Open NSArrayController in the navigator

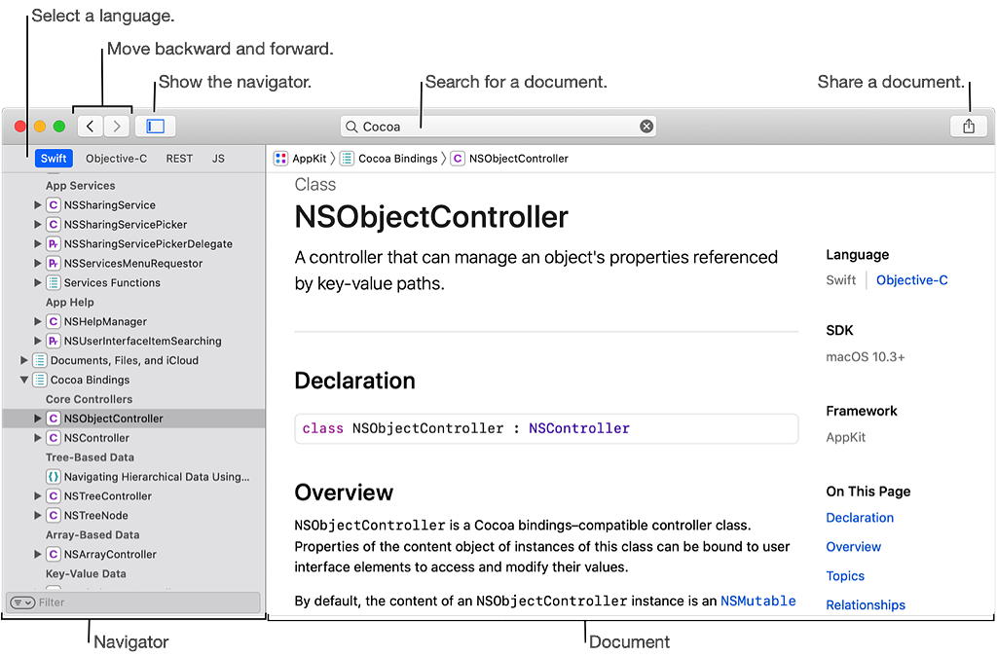(x=110, y=555)
